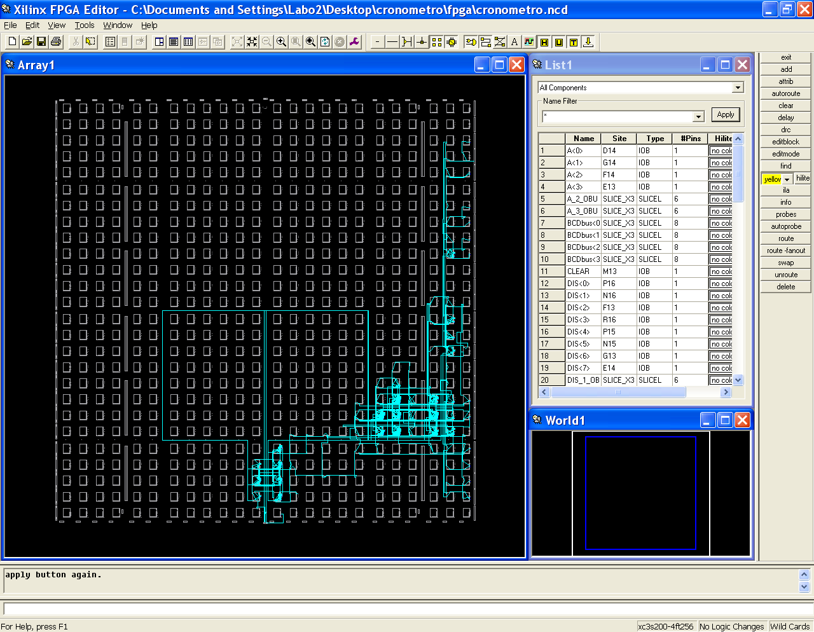
Task: Open the Help menu
Action: click(149, 25)
